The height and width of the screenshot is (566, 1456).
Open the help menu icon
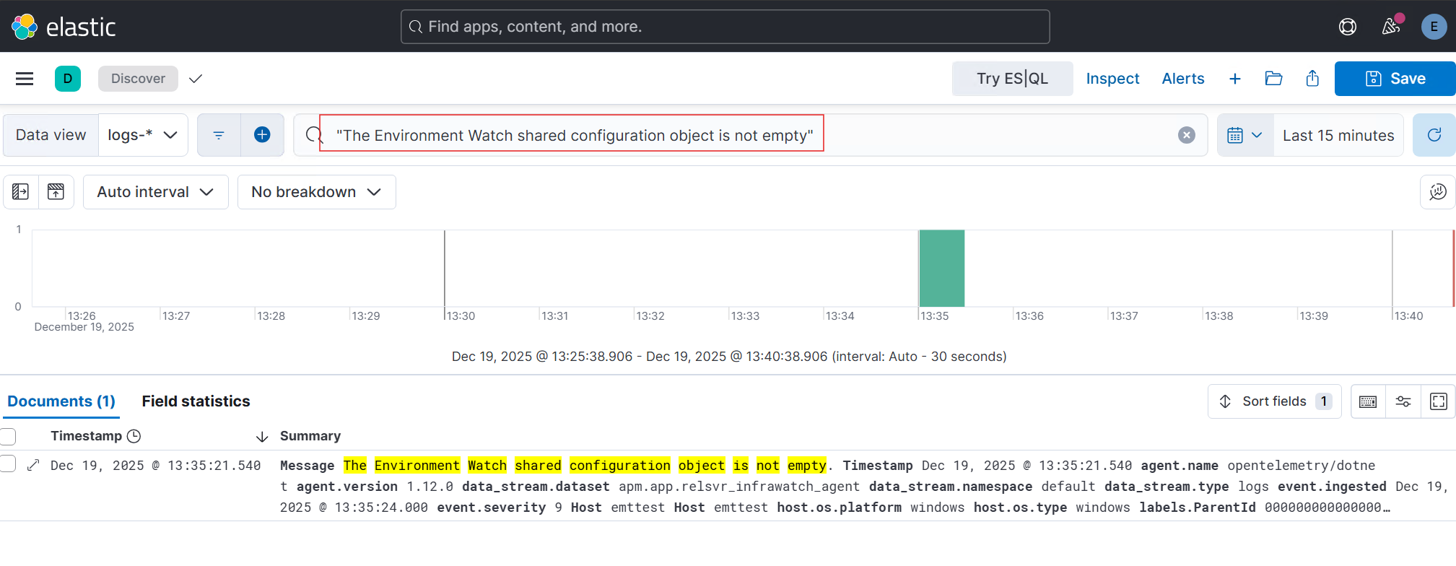pyautogui.click(x=1347, y=27)
